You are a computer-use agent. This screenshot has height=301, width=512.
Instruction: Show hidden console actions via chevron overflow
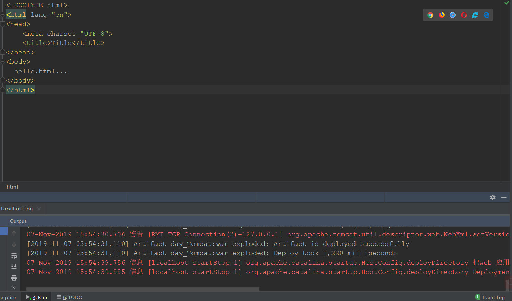coord(14,288)
